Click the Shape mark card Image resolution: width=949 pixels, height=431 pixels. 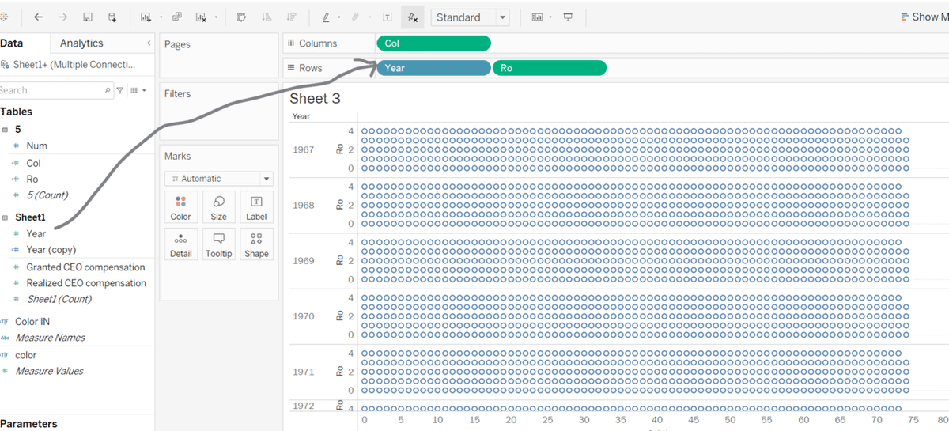tap(256, 244)
